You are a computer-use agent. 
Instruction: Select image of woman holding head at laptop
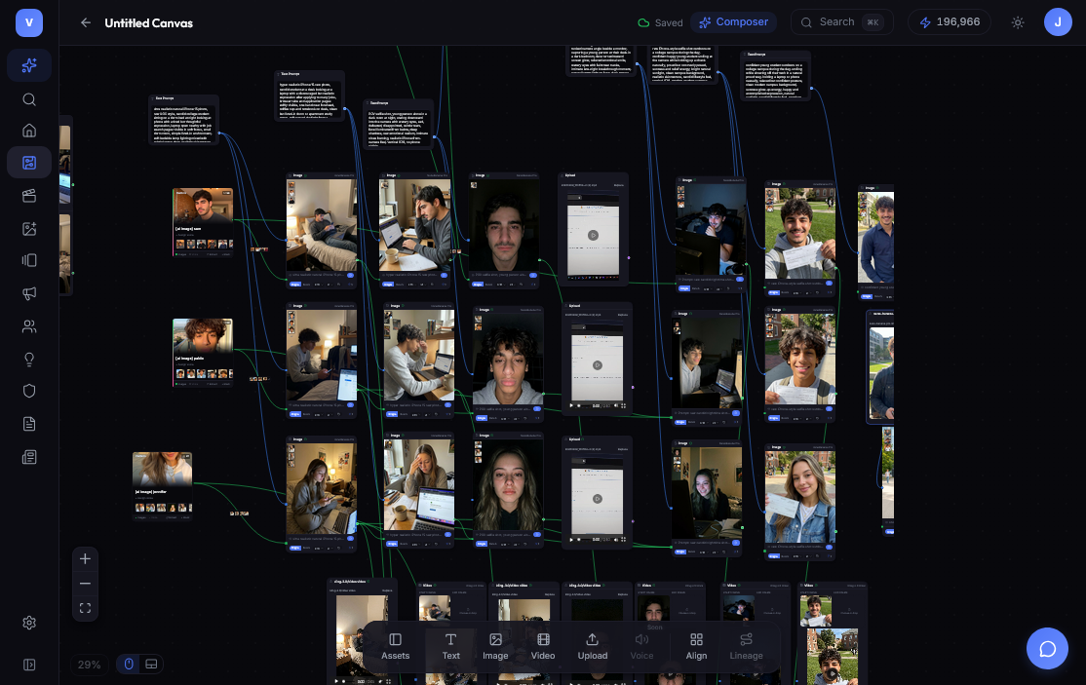419,485
